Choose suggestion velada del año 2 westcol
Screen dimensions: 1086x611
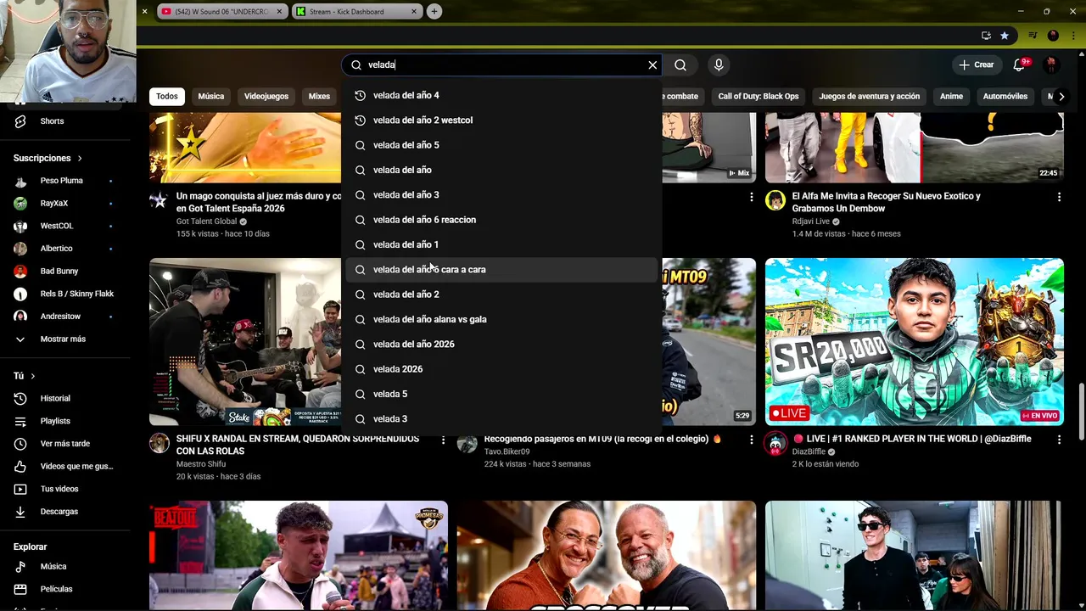(501, 121)
